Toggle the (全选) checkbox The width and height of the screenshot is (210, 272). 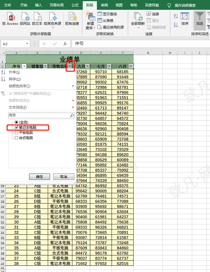point(17,122)
